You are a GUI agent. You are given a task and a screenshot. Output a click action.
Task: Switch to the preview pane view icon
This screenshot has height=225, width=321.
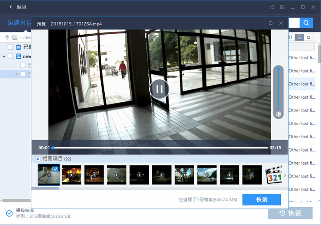coord(309,37)
